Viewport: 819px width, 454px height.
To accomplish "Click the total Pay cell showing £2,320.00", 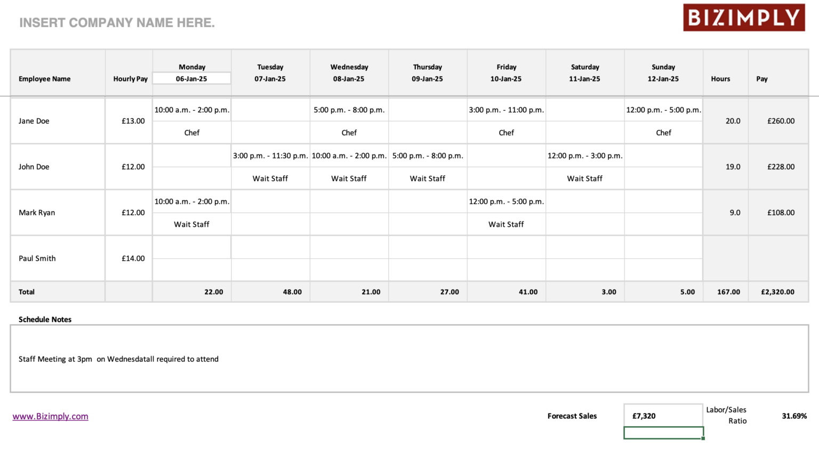I will [777, 292].
